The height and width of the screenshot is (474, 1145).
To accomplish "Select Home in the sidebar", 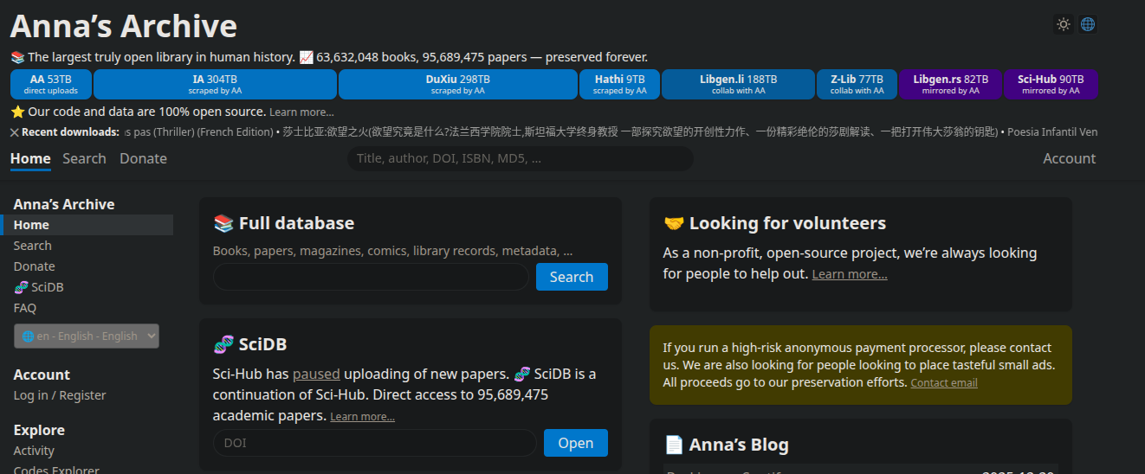I will coord(87,225).
